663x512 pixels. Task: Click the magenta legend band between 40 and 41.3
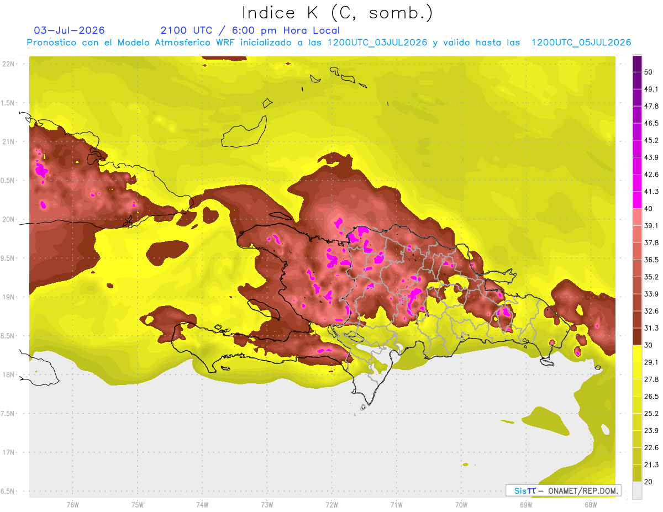pos(637,200)
